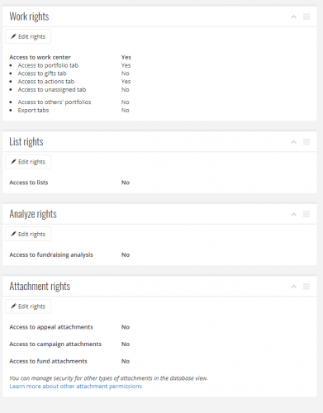Click Access to fundraising analysis label
This screenshot has width=323, height=413.
51,255
